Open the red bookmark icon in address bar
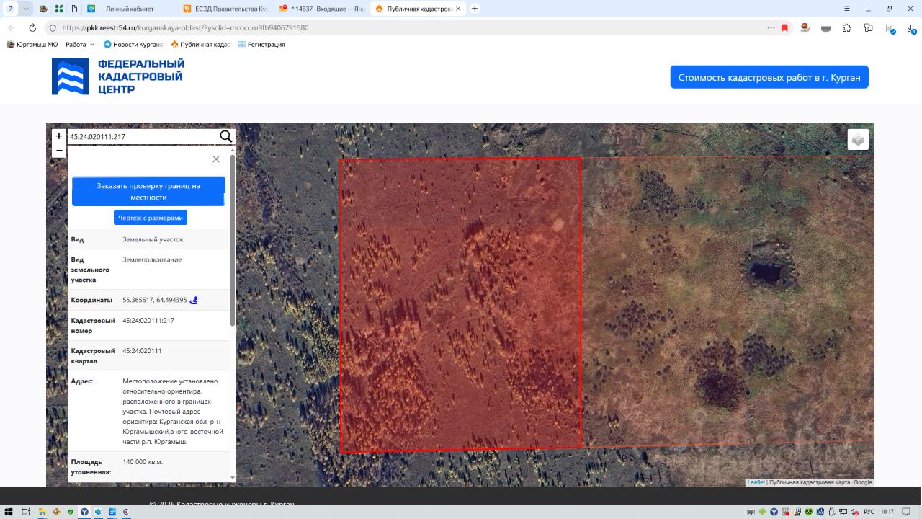922x519 pixels. point(784,27)
